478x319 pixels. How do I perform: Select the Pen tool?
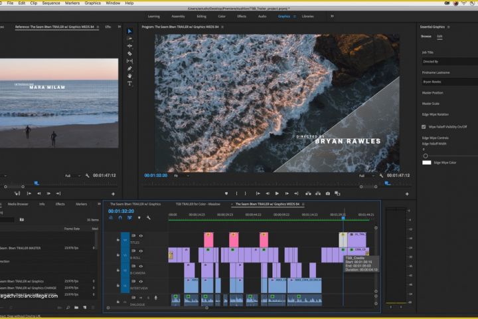[129, 68]
